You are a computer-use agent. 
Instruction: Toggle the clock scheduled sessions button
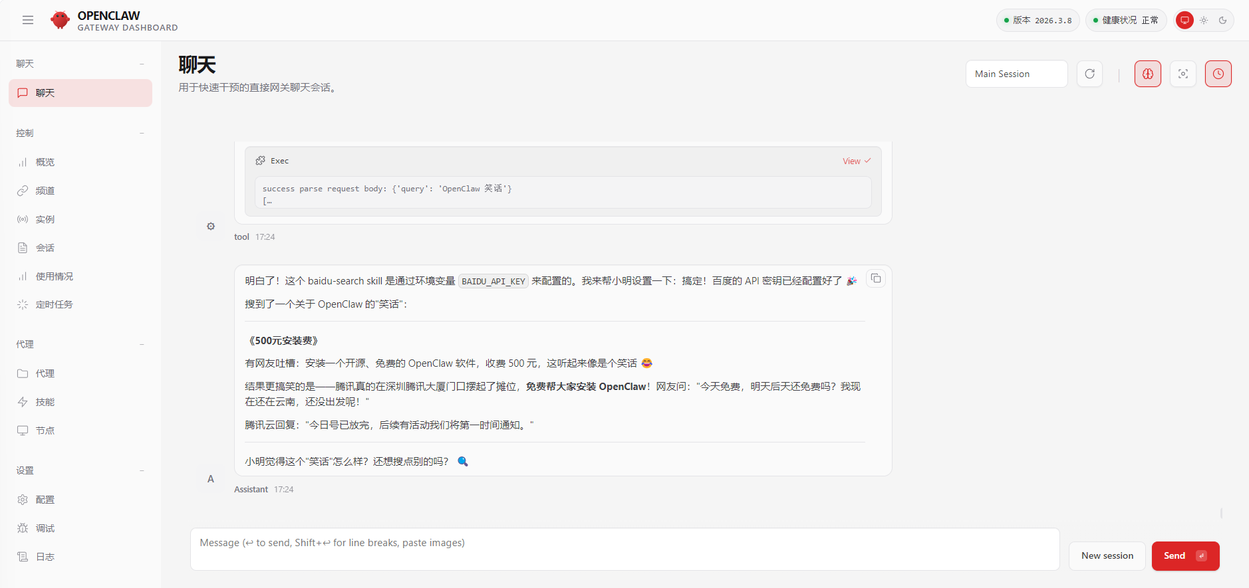coord(1218,74)
